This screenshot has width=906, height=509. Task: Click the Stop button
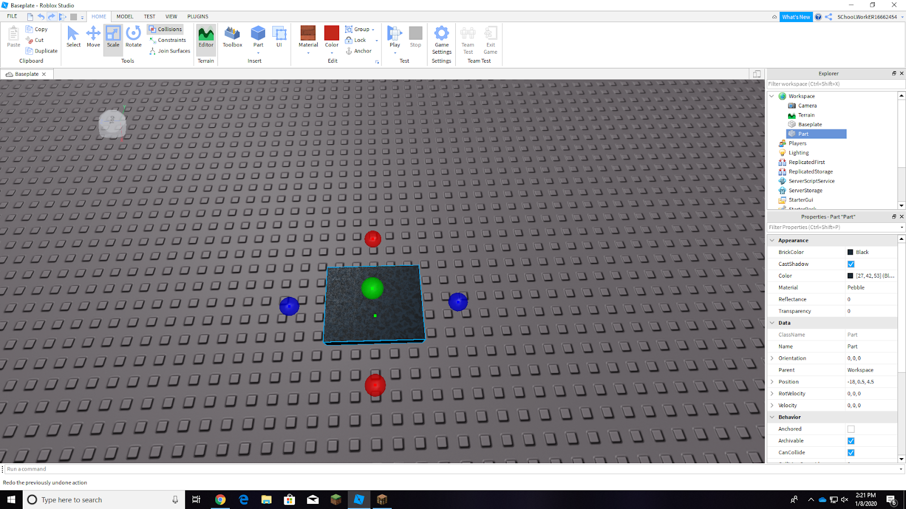[416, 37]
